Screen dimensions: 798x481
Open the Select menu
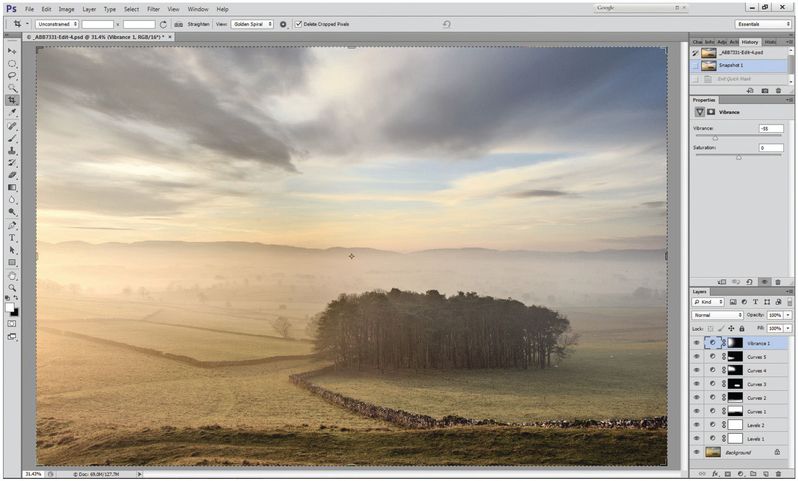[x=131, y=9]
